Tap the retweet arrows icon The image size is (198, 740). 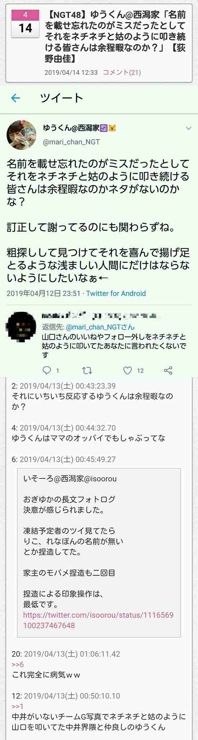[x=87, y=370]
